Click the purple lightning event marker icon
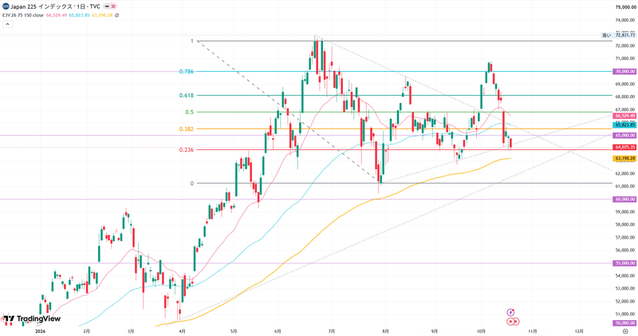The width and height of the screenshot is (638, 336). pos(510,312)
